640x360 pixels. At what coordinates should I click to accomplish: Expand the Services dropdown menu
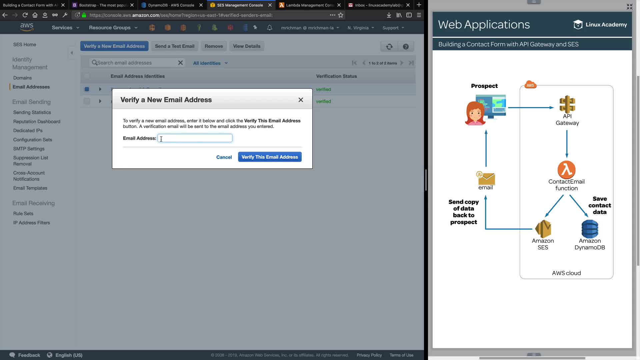point(65,28)
